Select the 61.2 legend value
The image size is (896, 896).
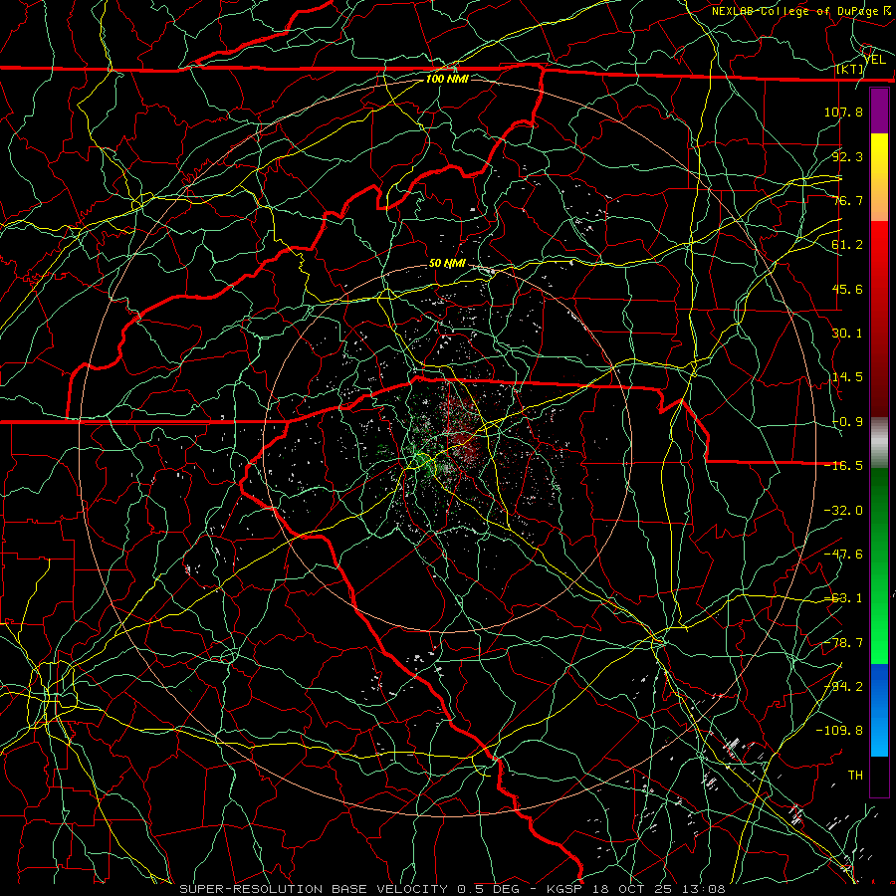pyautogui.click(x=847, y=245)
